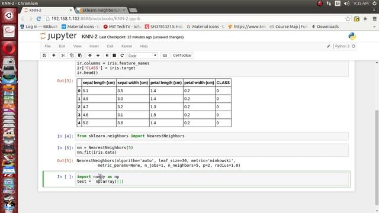Open a new browser tab
The width and height of the screenshot is (379, 213).
[x=133, y=10]
